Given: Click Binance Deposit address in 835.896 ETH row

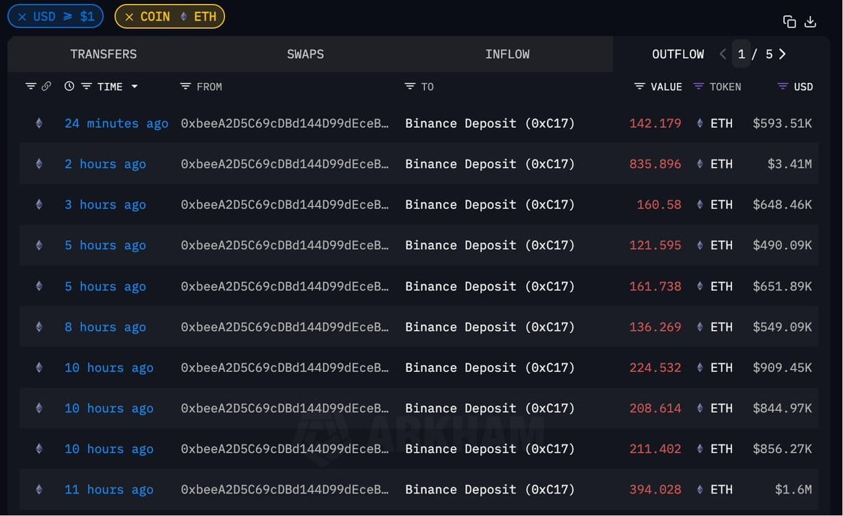Looking at the screenshot, I should tap(490, 164).
